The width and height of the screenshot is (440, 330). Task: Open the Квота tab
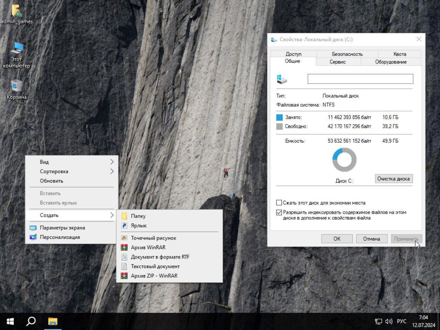tap(400, 54)
